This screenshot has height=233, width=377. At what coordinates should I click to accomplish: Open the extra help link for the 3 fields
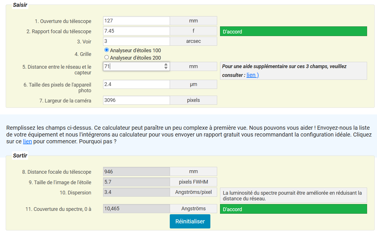(252, 75)
